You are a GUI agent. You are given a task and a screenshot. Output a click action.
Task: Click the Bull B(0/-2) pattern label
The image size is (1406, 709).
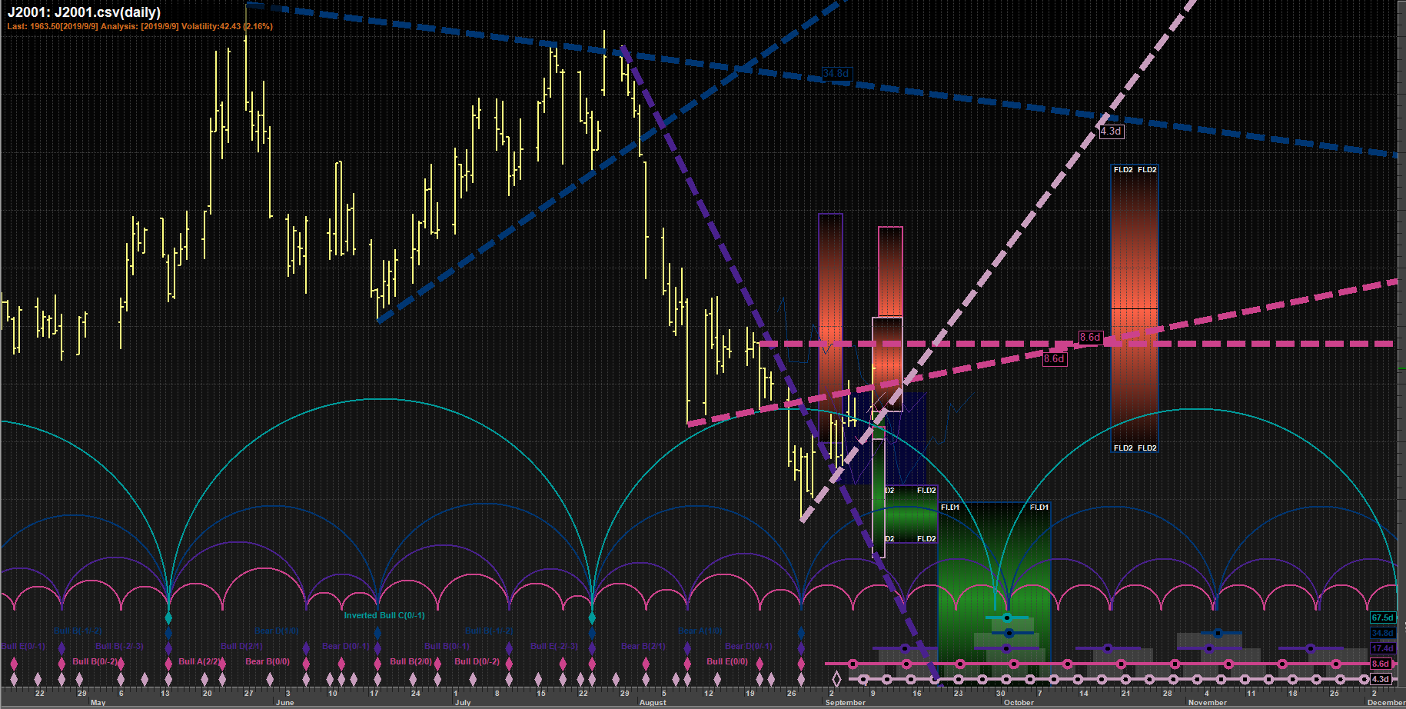point(95,661)
